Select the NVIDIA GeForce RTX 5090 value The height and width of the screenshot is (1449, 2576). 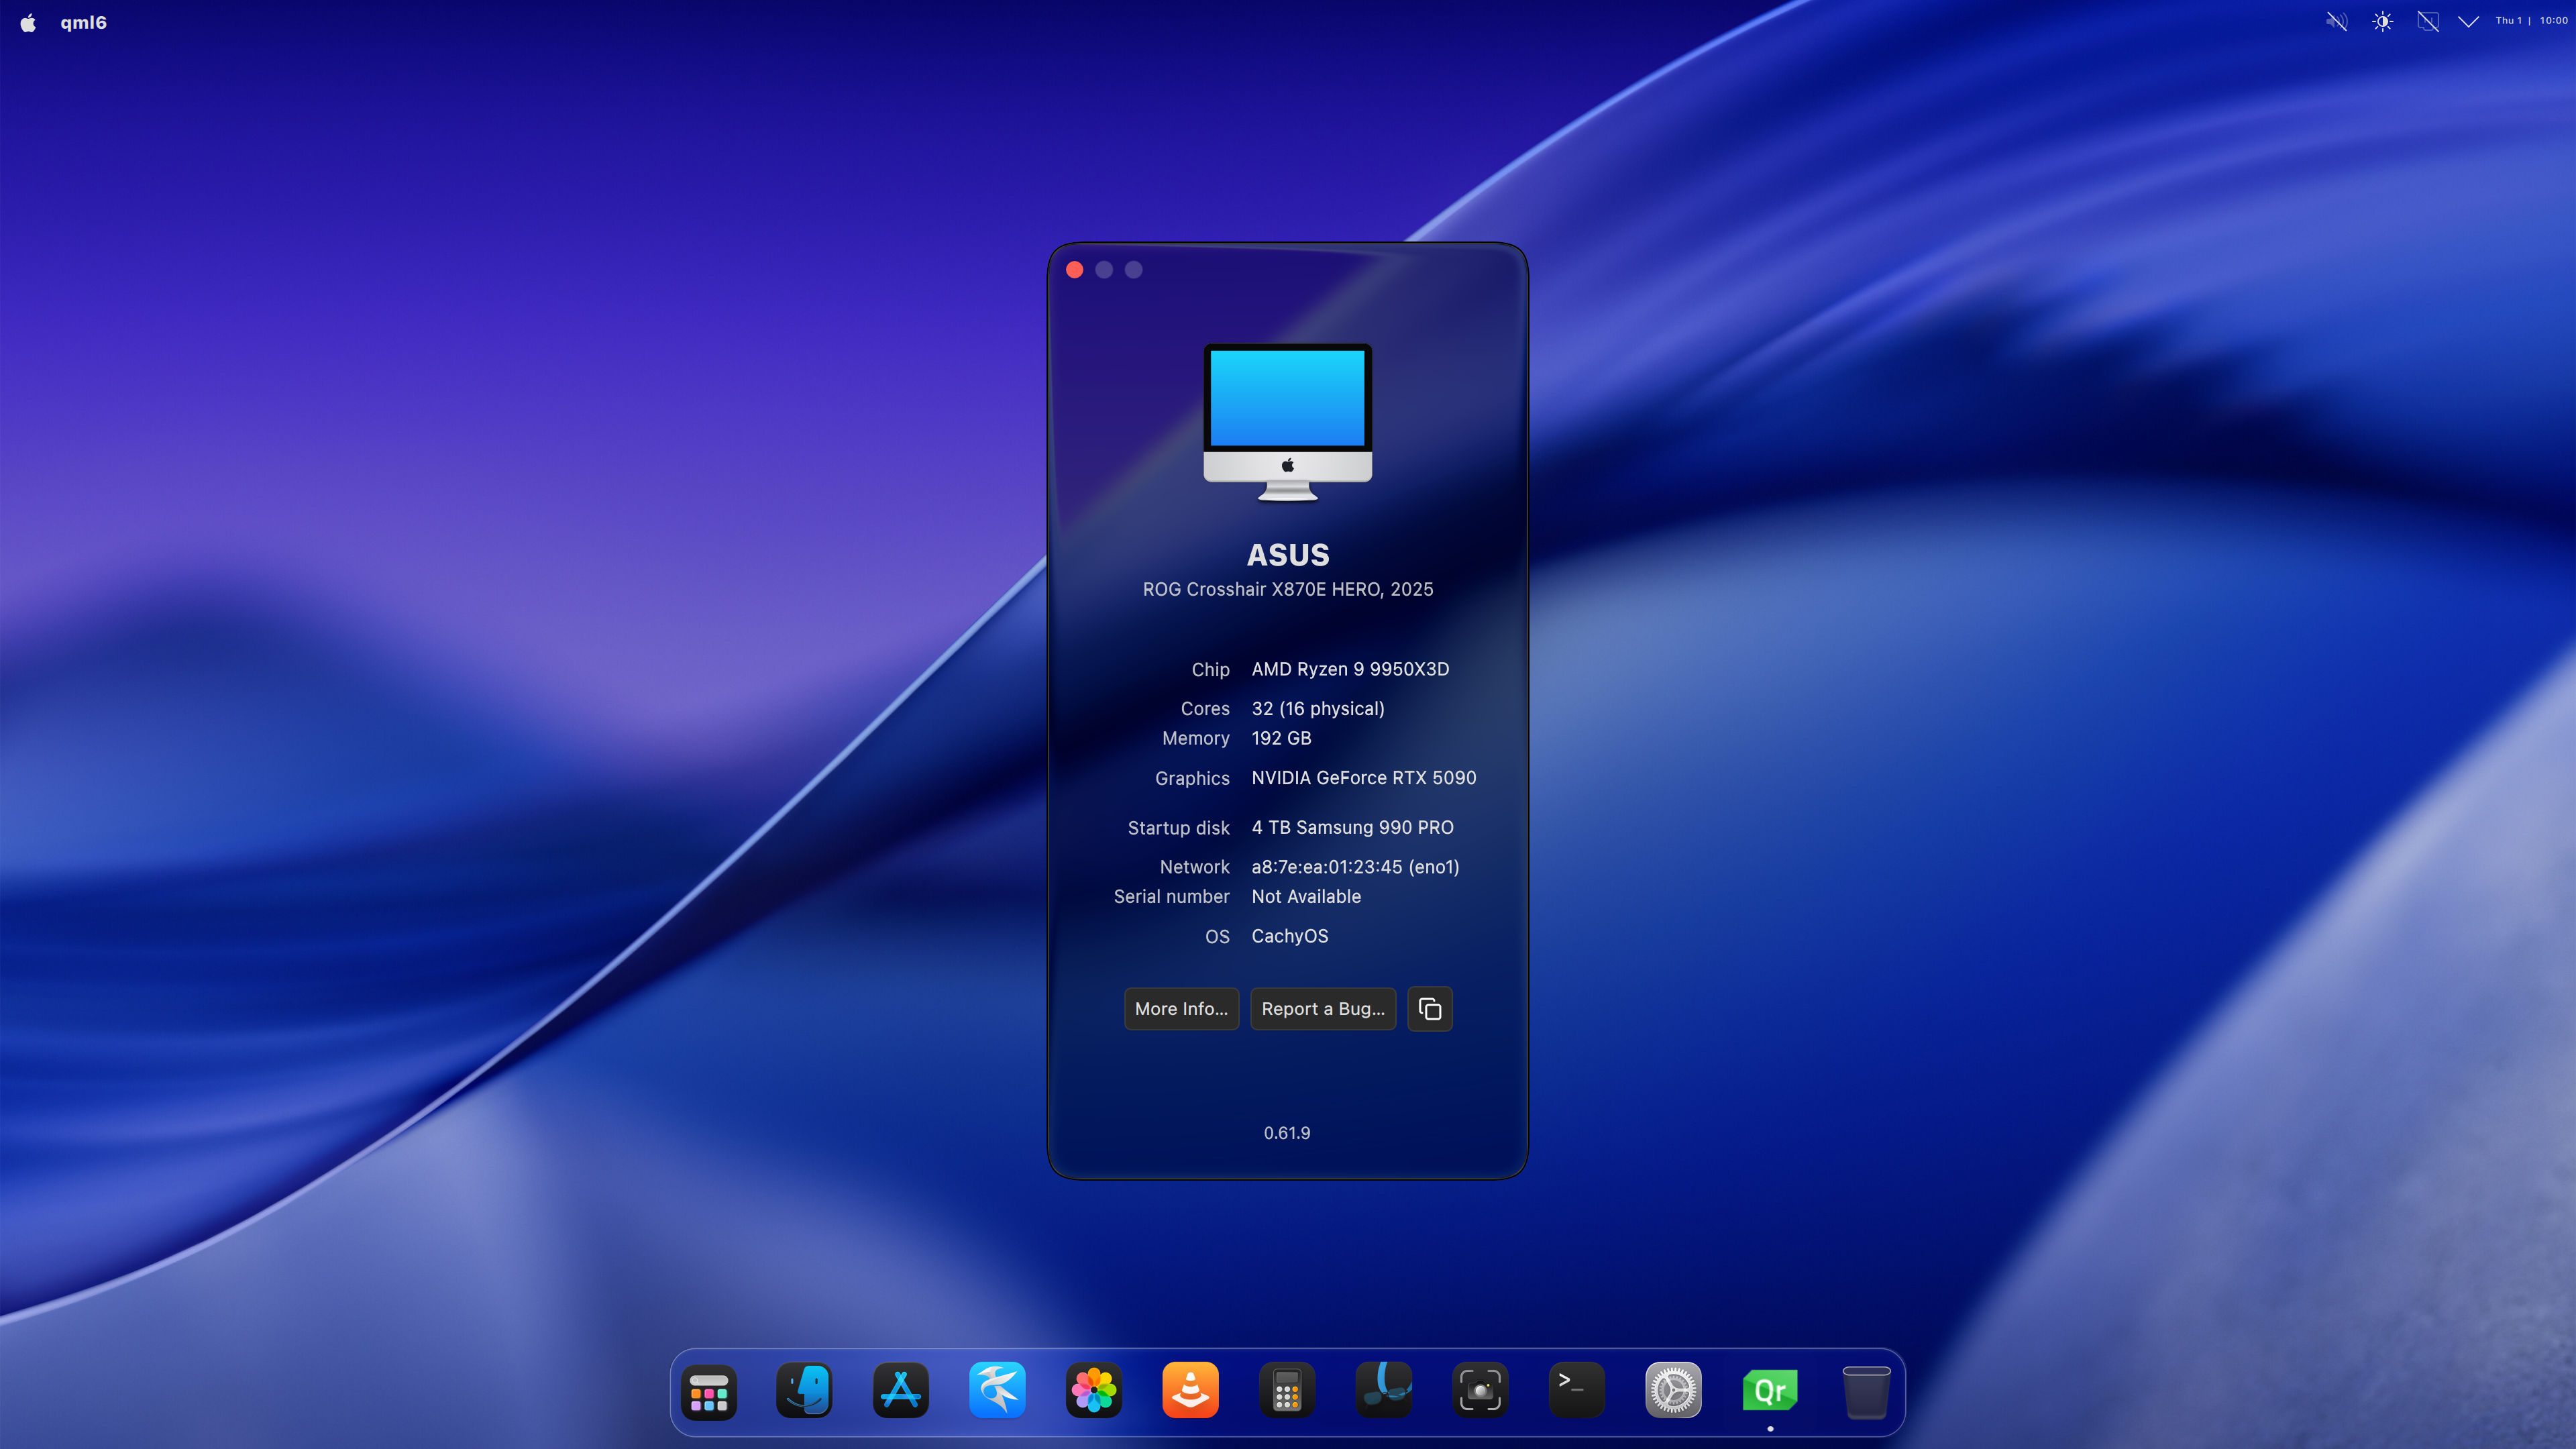1364,778
